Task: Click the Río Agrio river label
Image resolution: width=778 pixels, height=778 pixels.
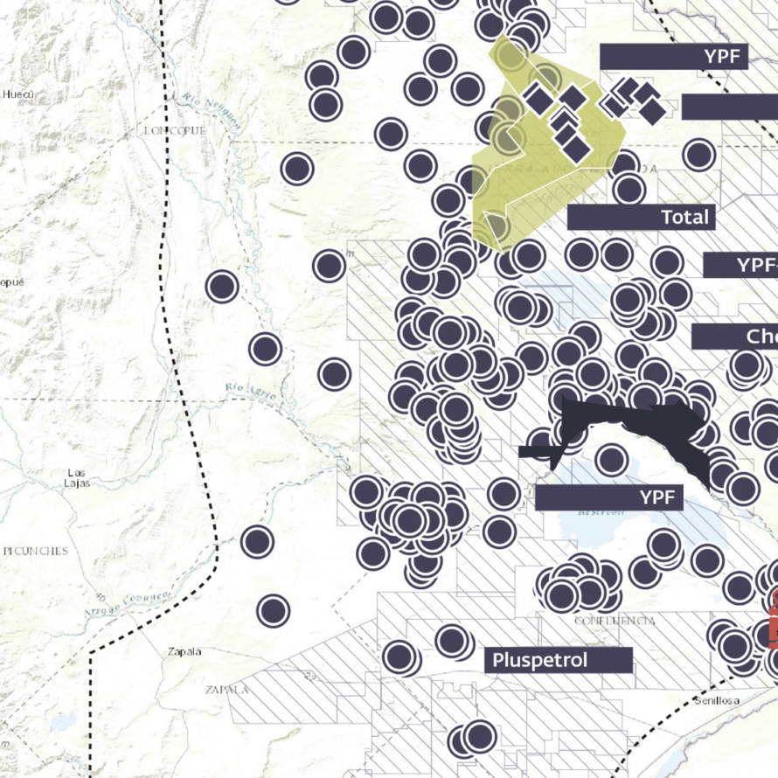Action: pos(251,391)
